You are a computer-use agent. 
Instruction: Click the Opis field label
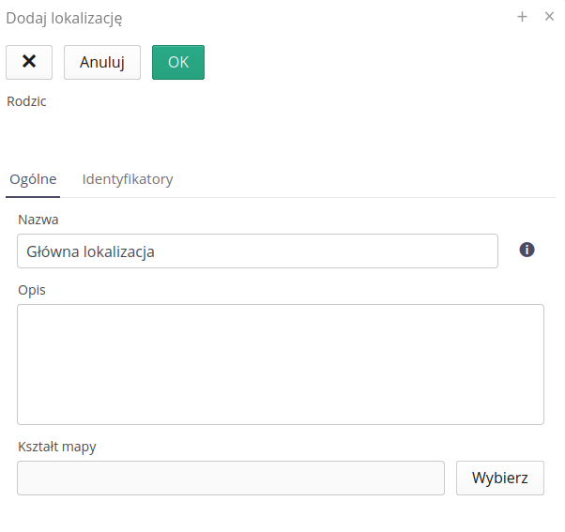click(x=32, y=290)
